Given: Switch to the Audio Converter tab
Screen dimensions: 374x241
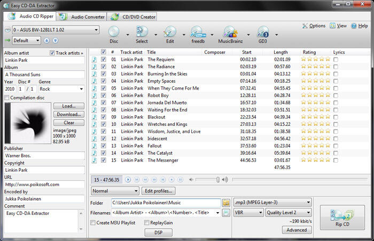Looking at the screenshot, I should [x=82, y=17].
